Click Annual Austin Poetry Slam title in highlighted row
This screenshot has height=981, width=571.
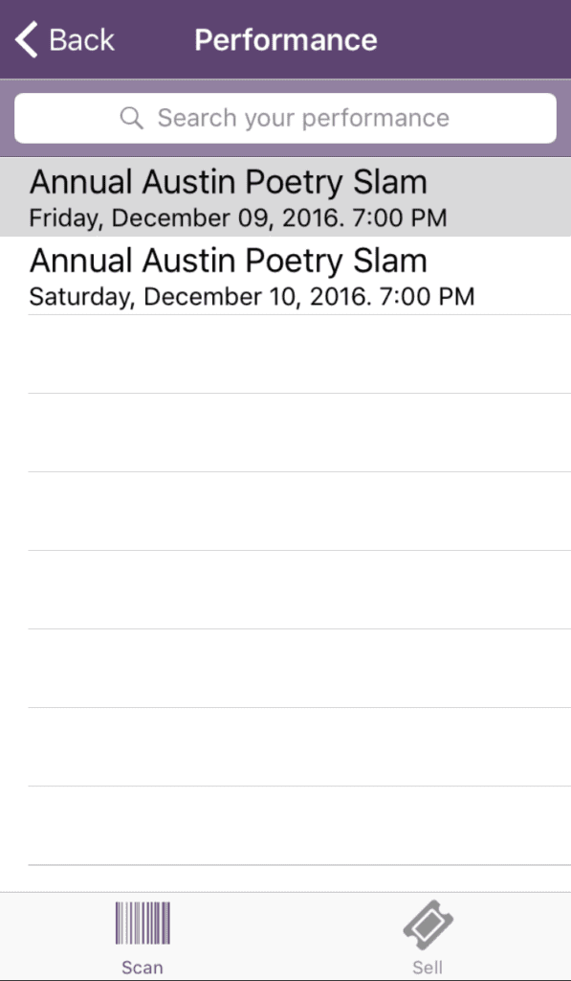coord(228,183)
